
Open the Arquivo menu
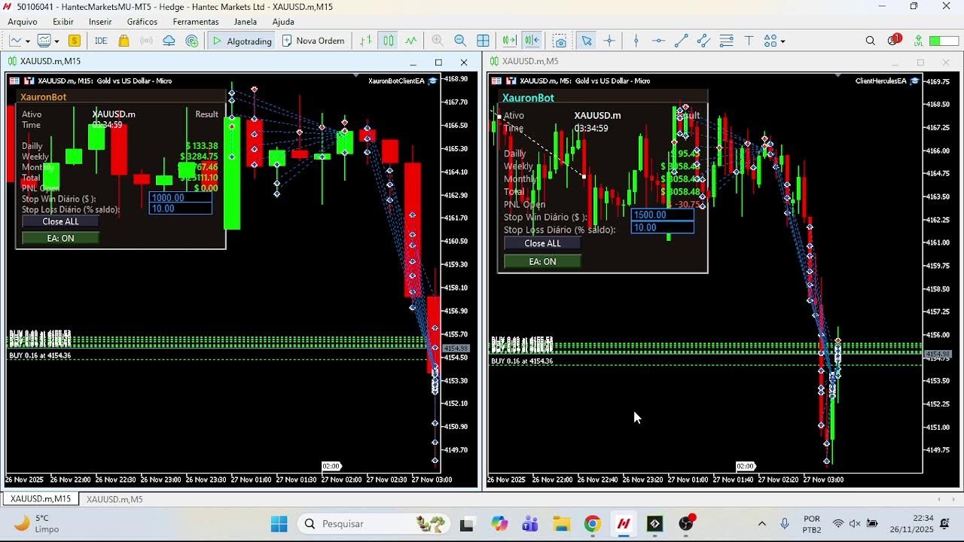pyautogui.click(x=23, y=22)
